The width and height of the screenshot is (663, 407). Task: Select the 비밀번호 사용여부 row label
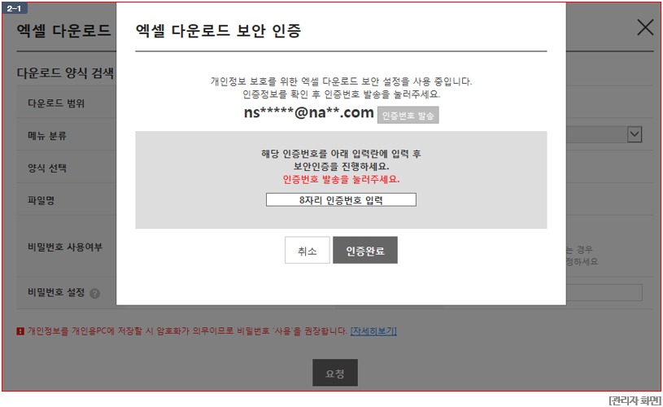[x=65, y=247]
